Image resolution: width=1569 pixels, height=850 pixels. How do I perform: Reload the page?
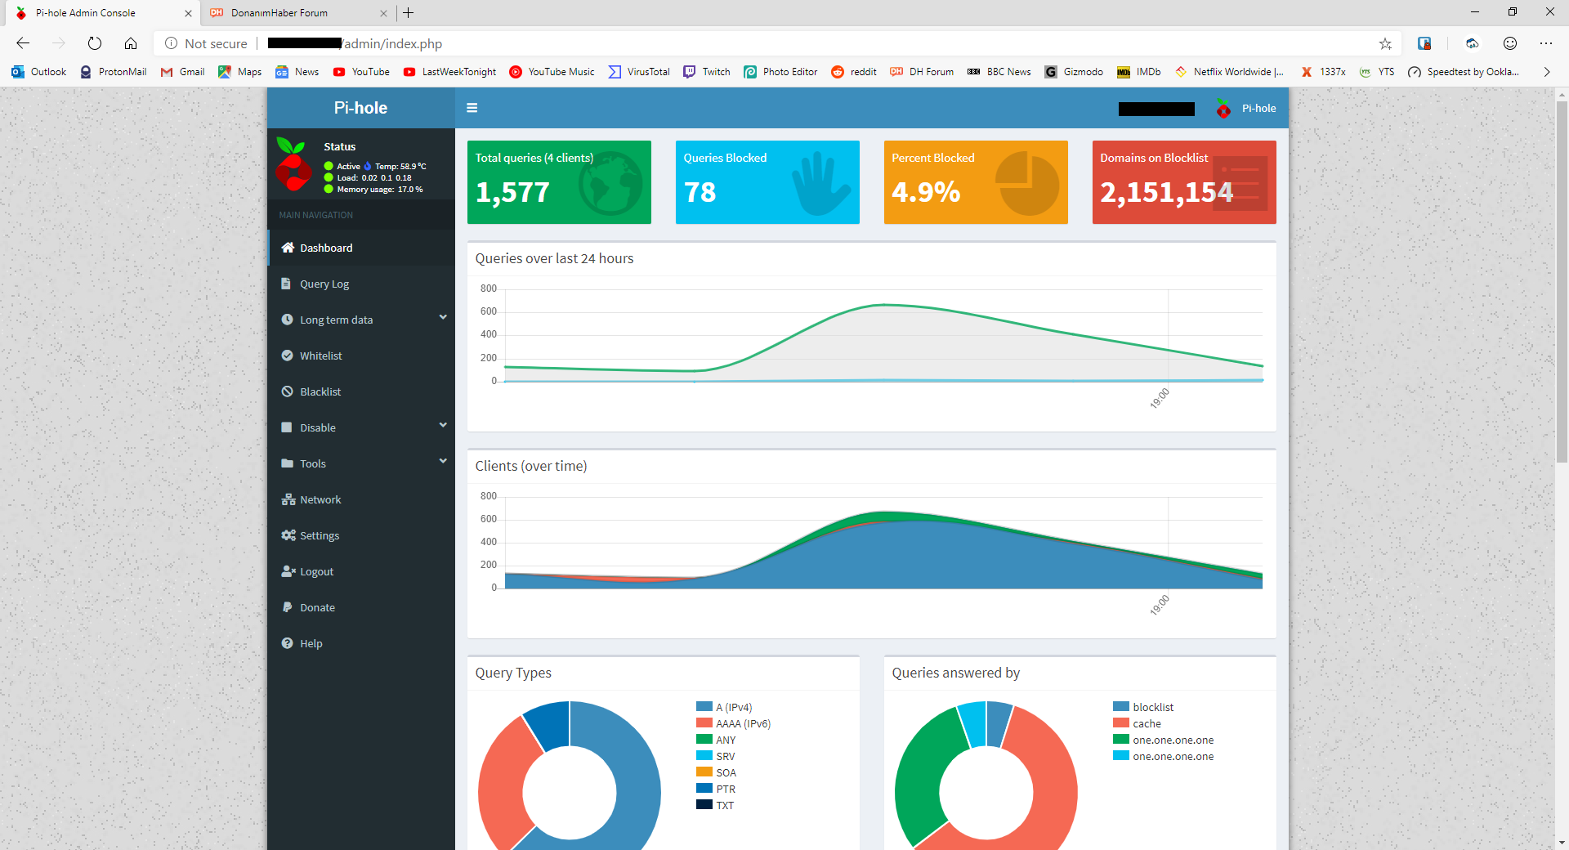point(95,43)
